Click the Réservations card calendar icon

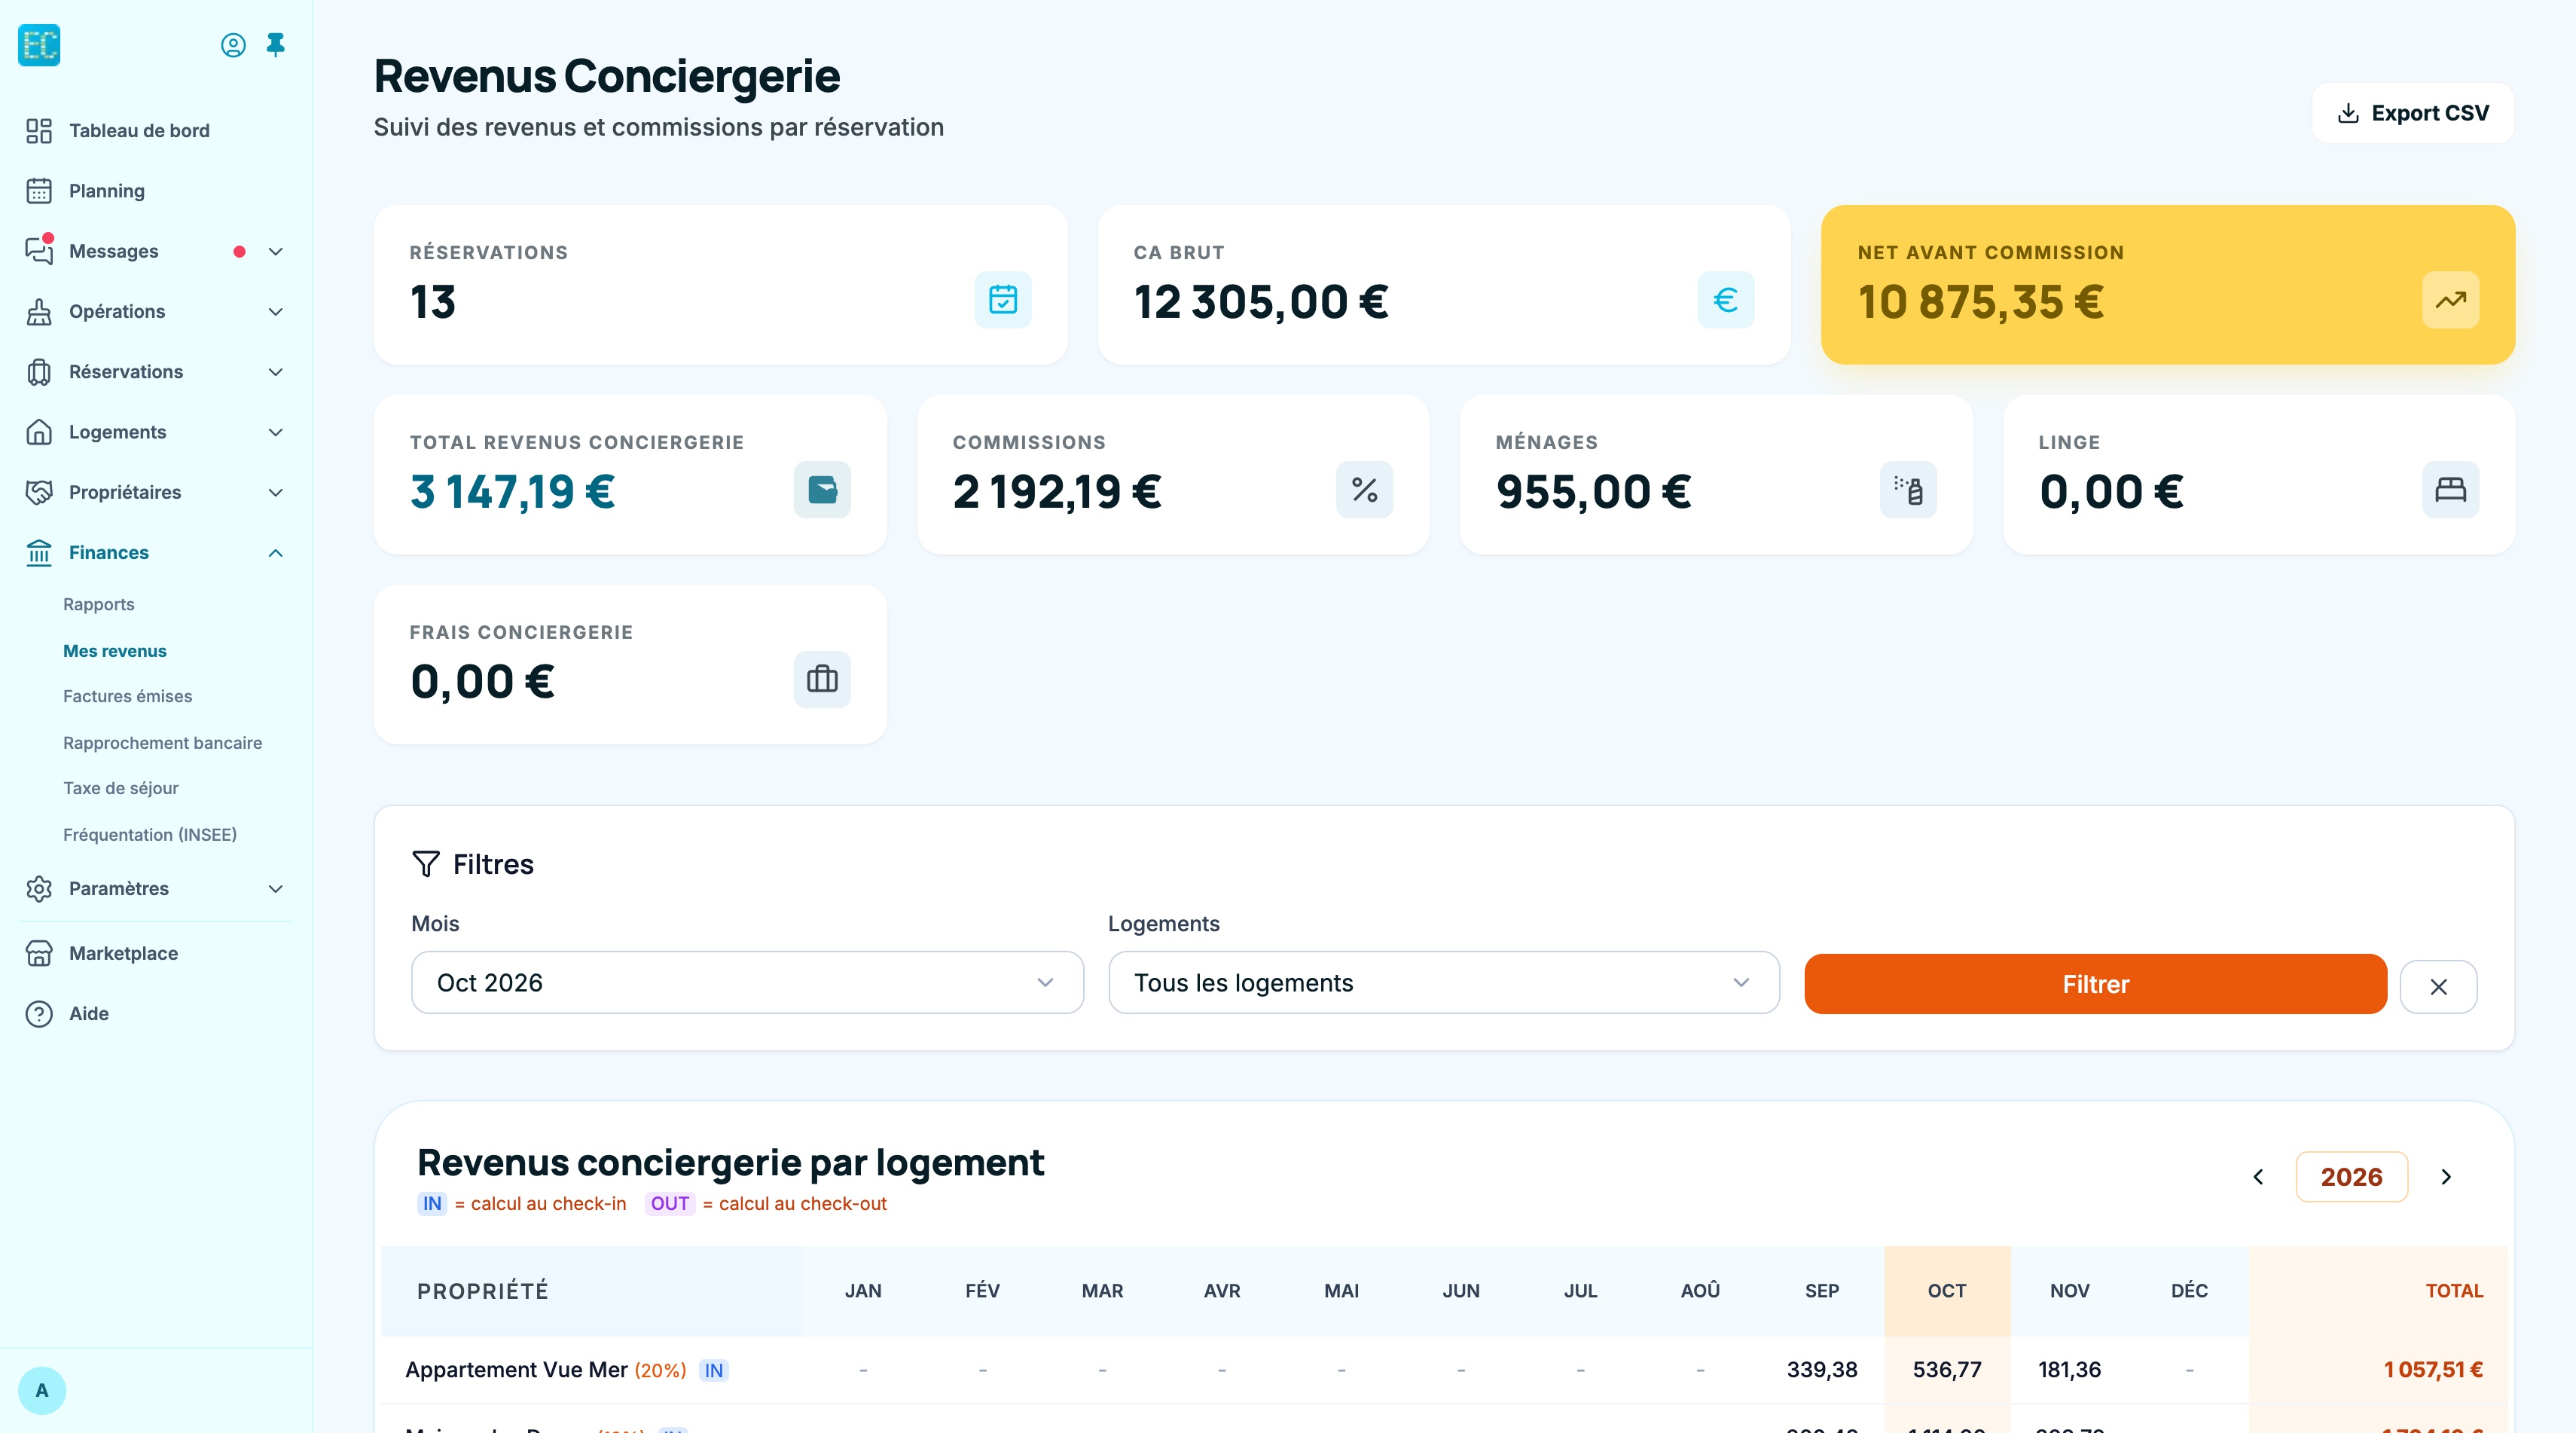1003,299
